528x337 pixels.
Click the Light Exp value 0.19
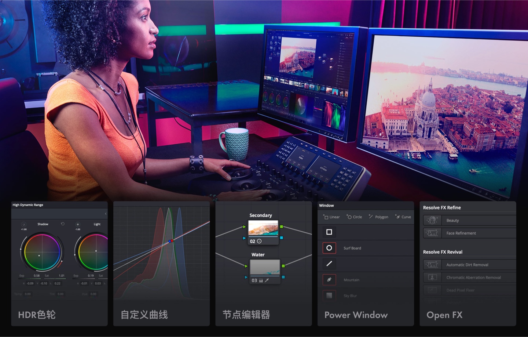[x=91, y=275]
